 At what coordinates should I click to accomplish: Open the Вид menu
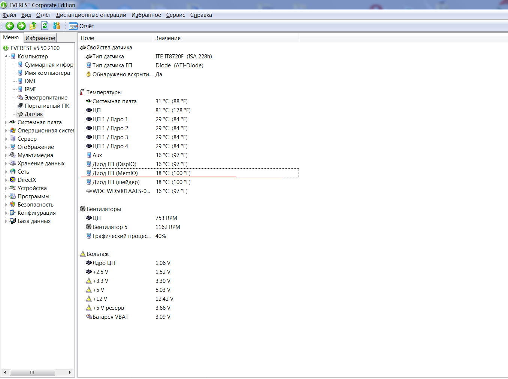click(26, 15)
